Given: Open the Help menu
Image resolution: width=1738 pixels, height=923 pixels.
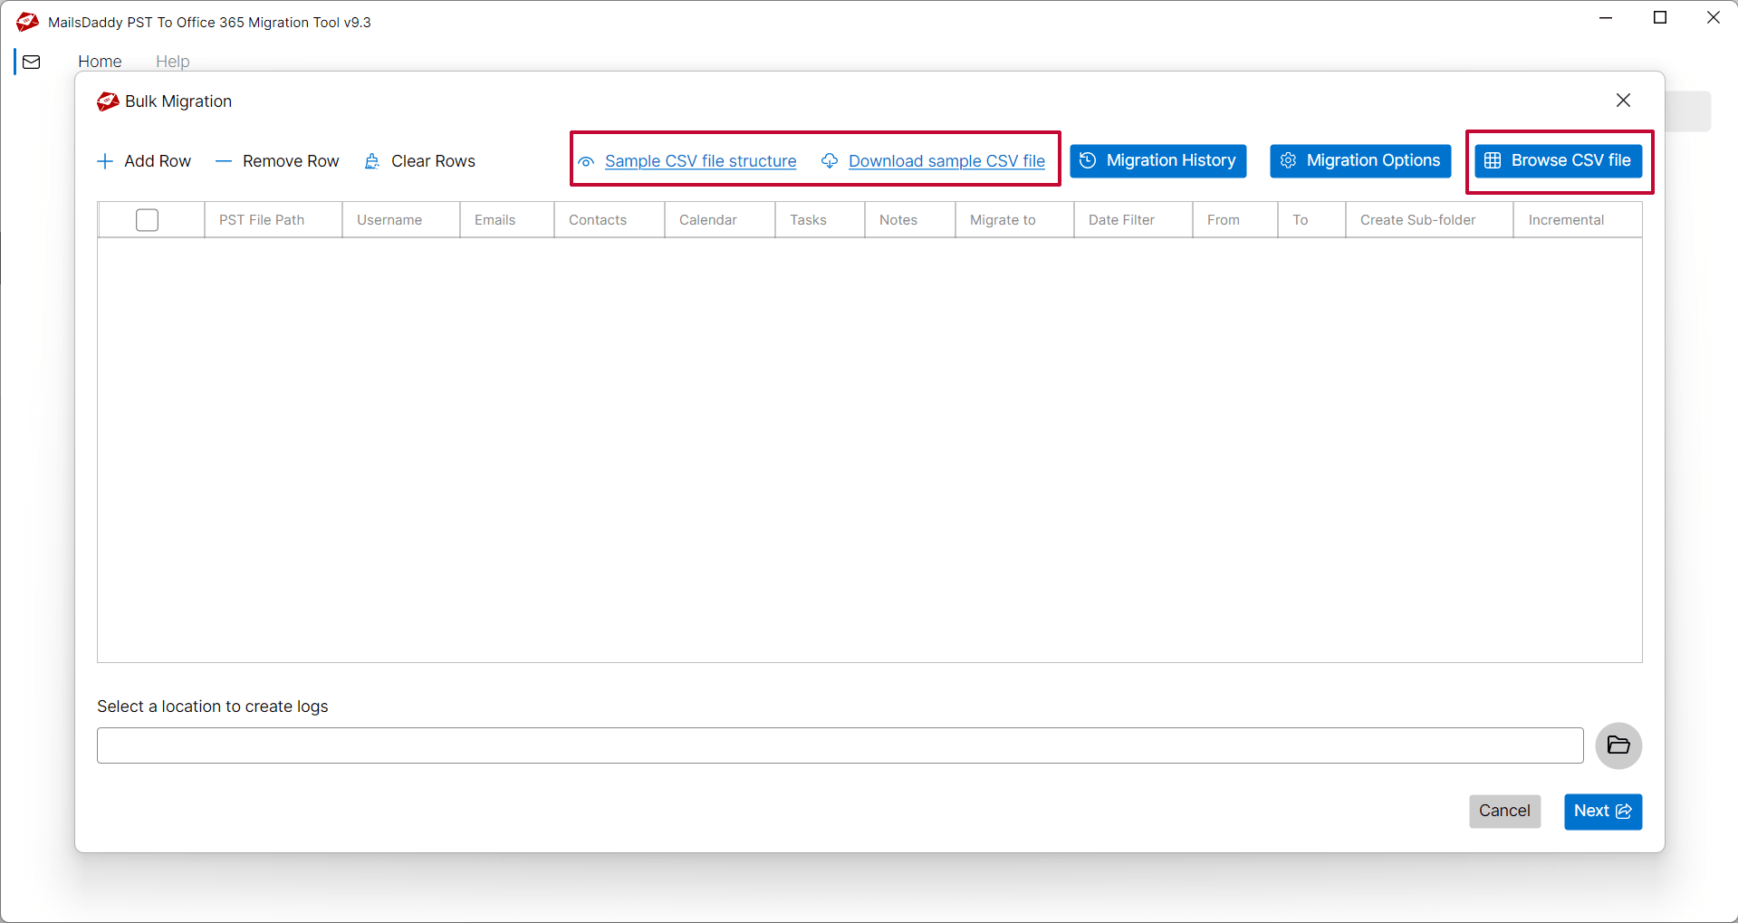Looking at the screenshot, I should [172, 62].
